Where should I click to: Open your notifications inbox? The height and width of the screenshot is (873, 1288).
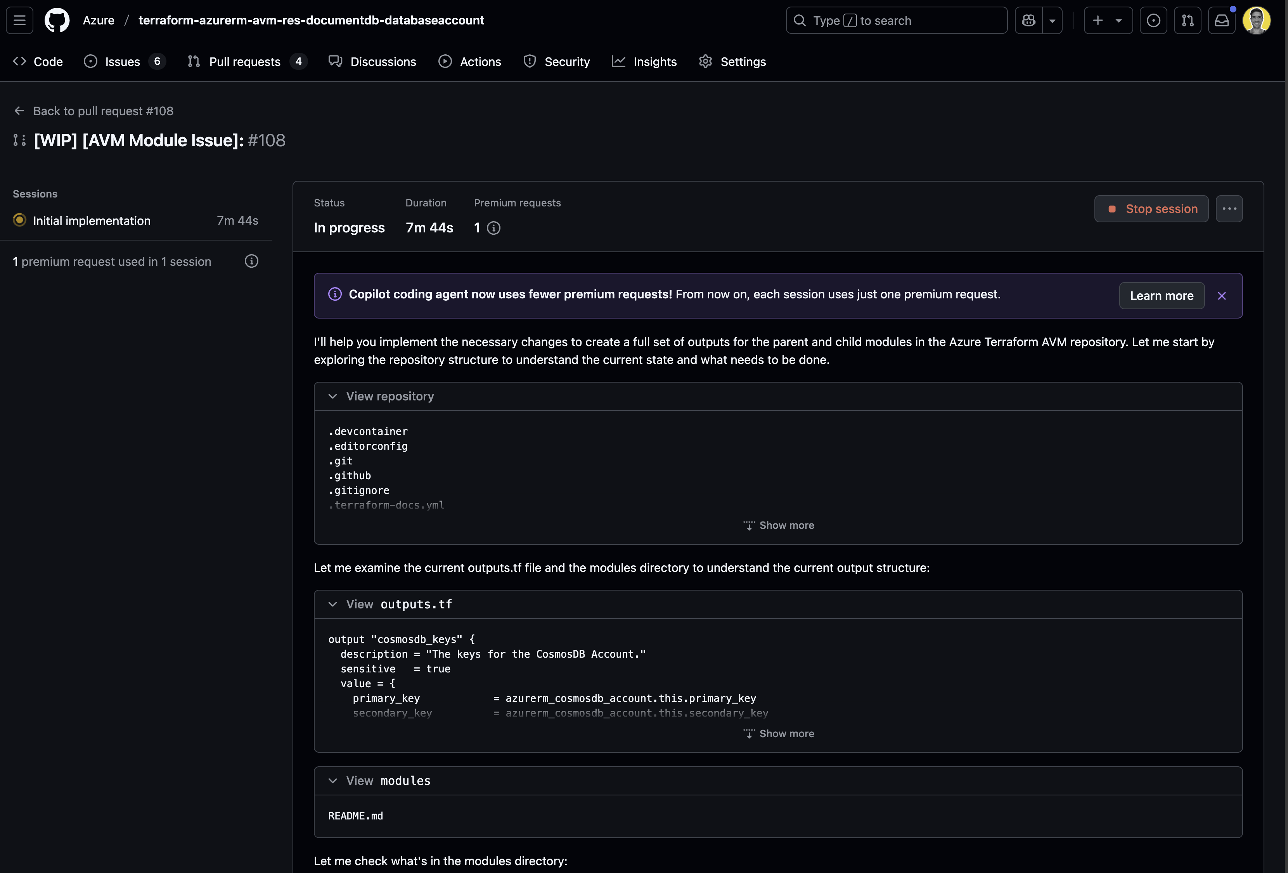1222,20
